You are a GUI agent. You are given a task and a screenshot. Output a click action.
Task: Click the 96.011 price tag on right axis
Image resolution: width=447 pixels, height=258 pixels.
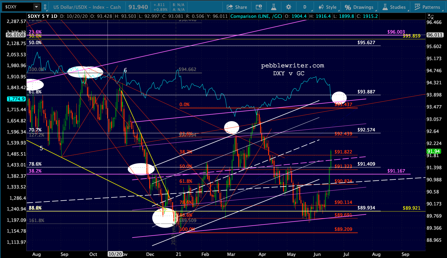tap(435, 35)
